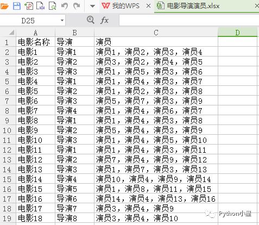This screenshot has height=225, width=259.
Task: Open the insert function fx button
Action: coord(104,20)
